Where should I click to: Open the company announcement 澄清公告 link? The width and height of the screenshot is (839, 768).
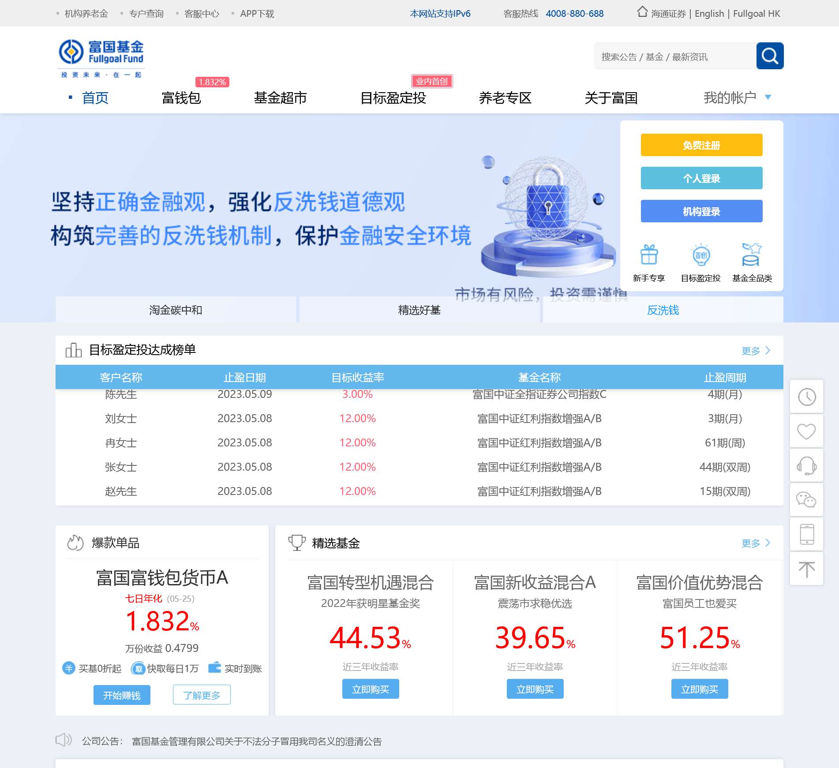click(x=257, y=741)
